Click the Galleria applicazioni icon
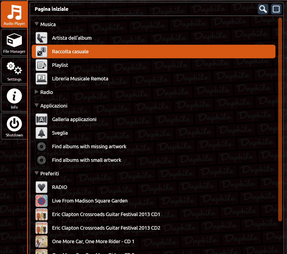287x254 pixels. (x=41, y=119)
